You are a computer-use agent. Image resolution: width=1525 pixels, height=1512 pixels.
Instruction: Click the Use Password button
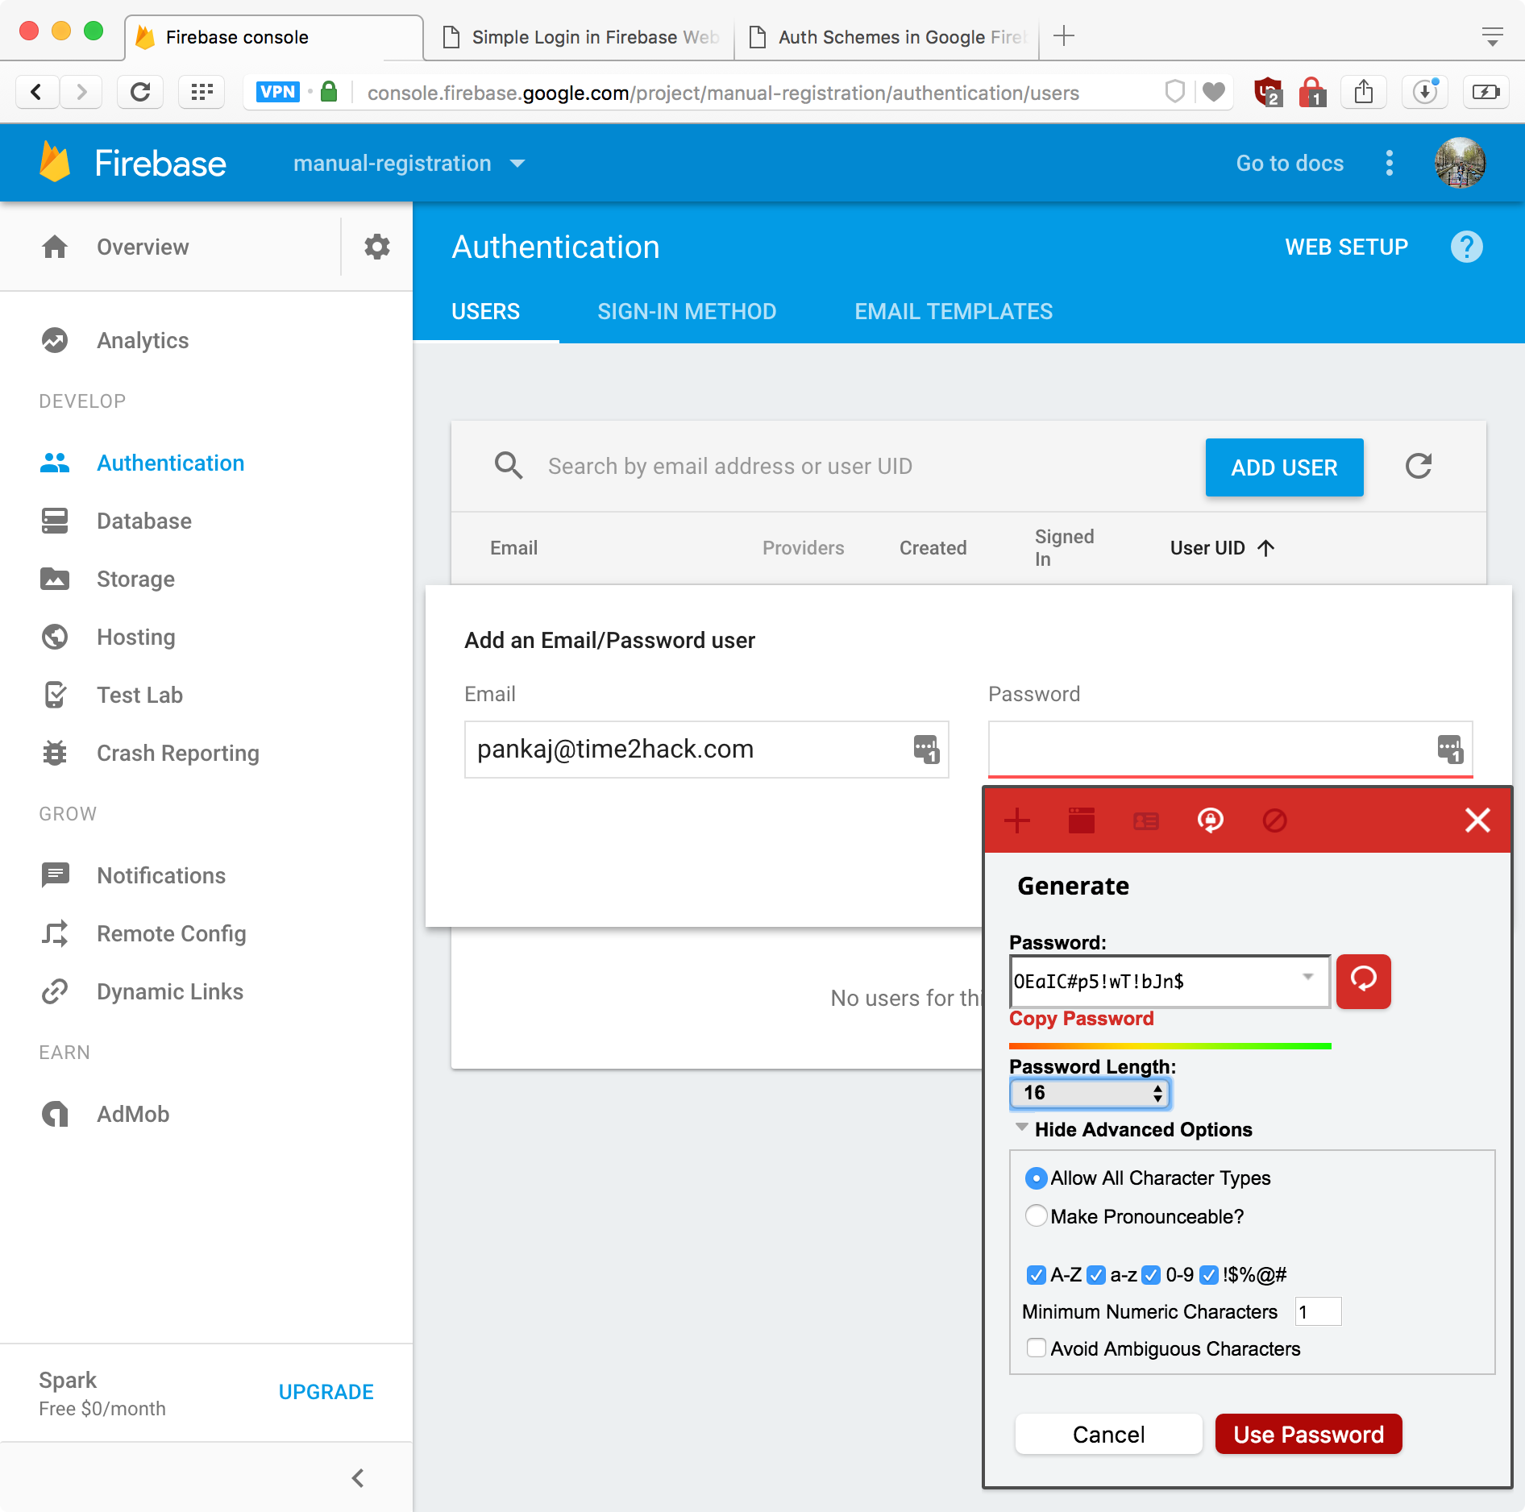coord(1308,1435)
